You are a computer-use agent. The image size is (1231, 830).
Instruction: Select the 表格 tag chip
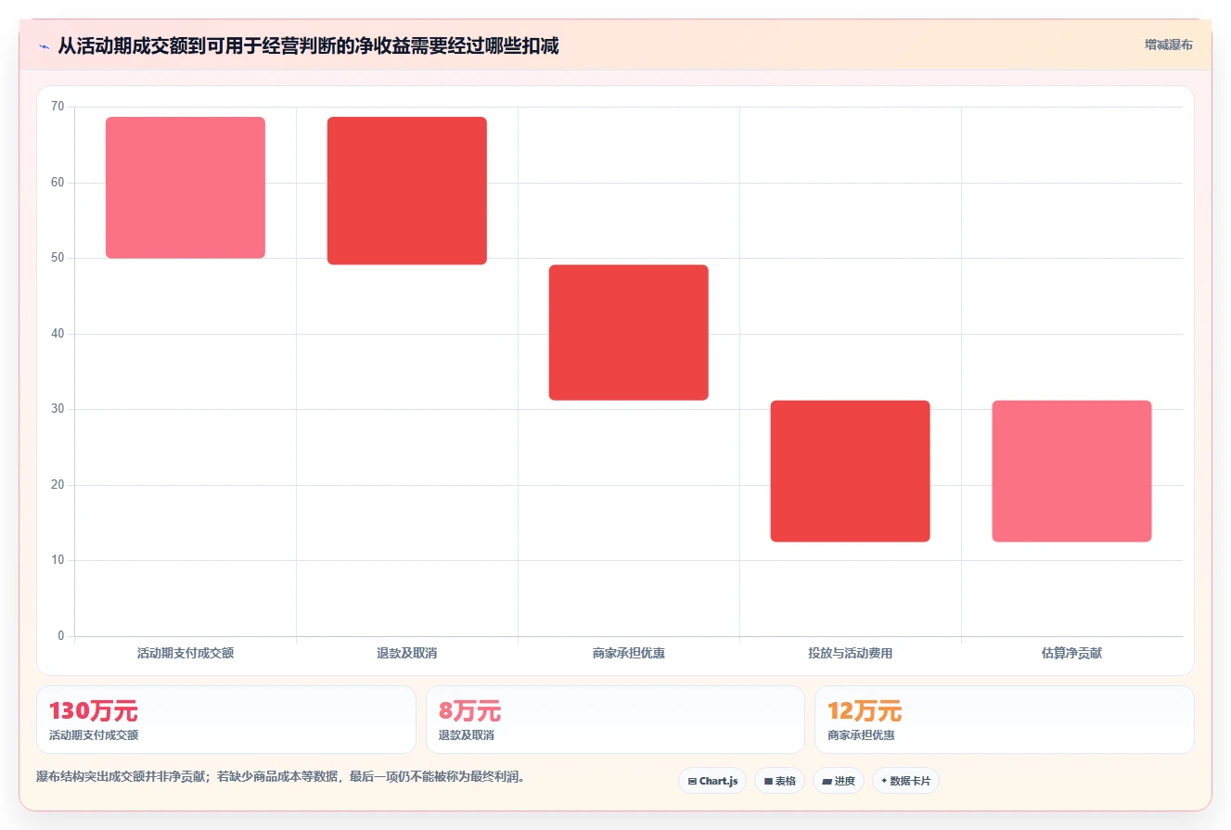[779, 781]
